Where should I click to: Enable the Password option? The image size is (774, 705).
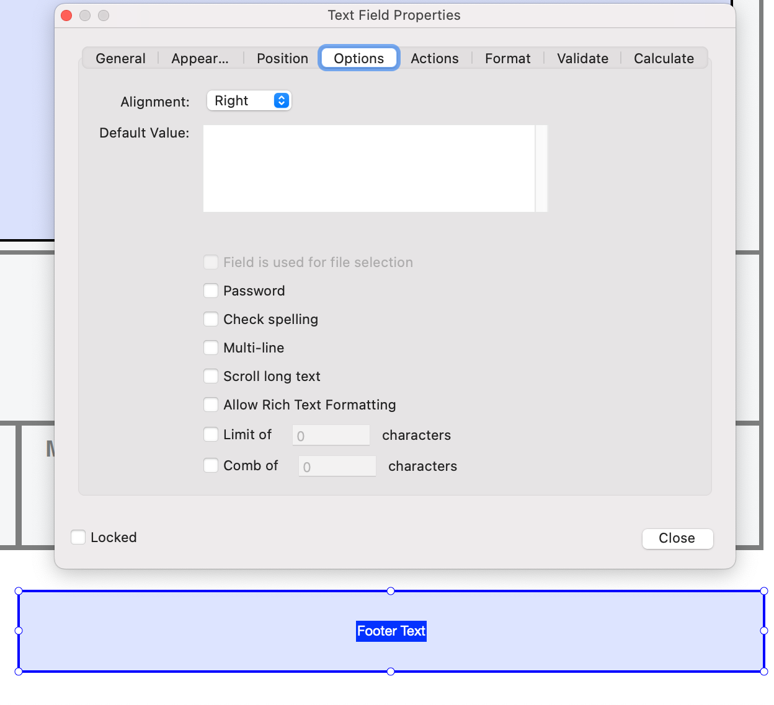point(211,291)
